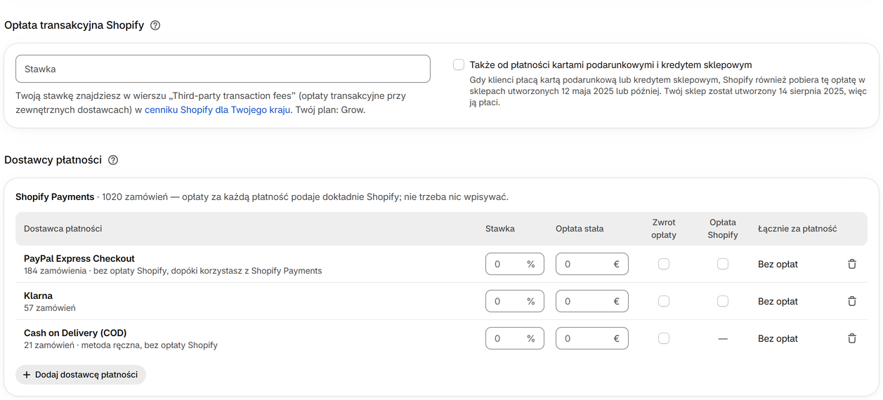
Task: Edit PayPal Express Checkout percentage rate
Action: point(515,264)
